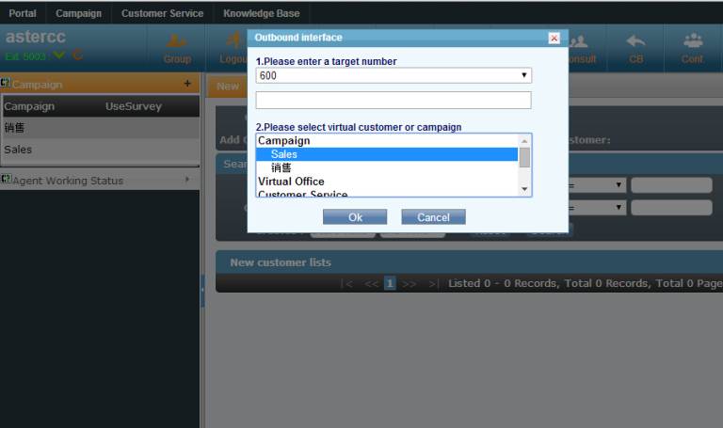Image resolution: width=723 pixels, height=428 pixels.
Task: Select Virtual Office in the list
Action: 292,182
